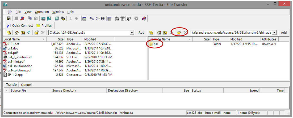The image size is (293, 118).
Task: Select local file SP-1-2.cpp
Action: click(x=13, y=75)
